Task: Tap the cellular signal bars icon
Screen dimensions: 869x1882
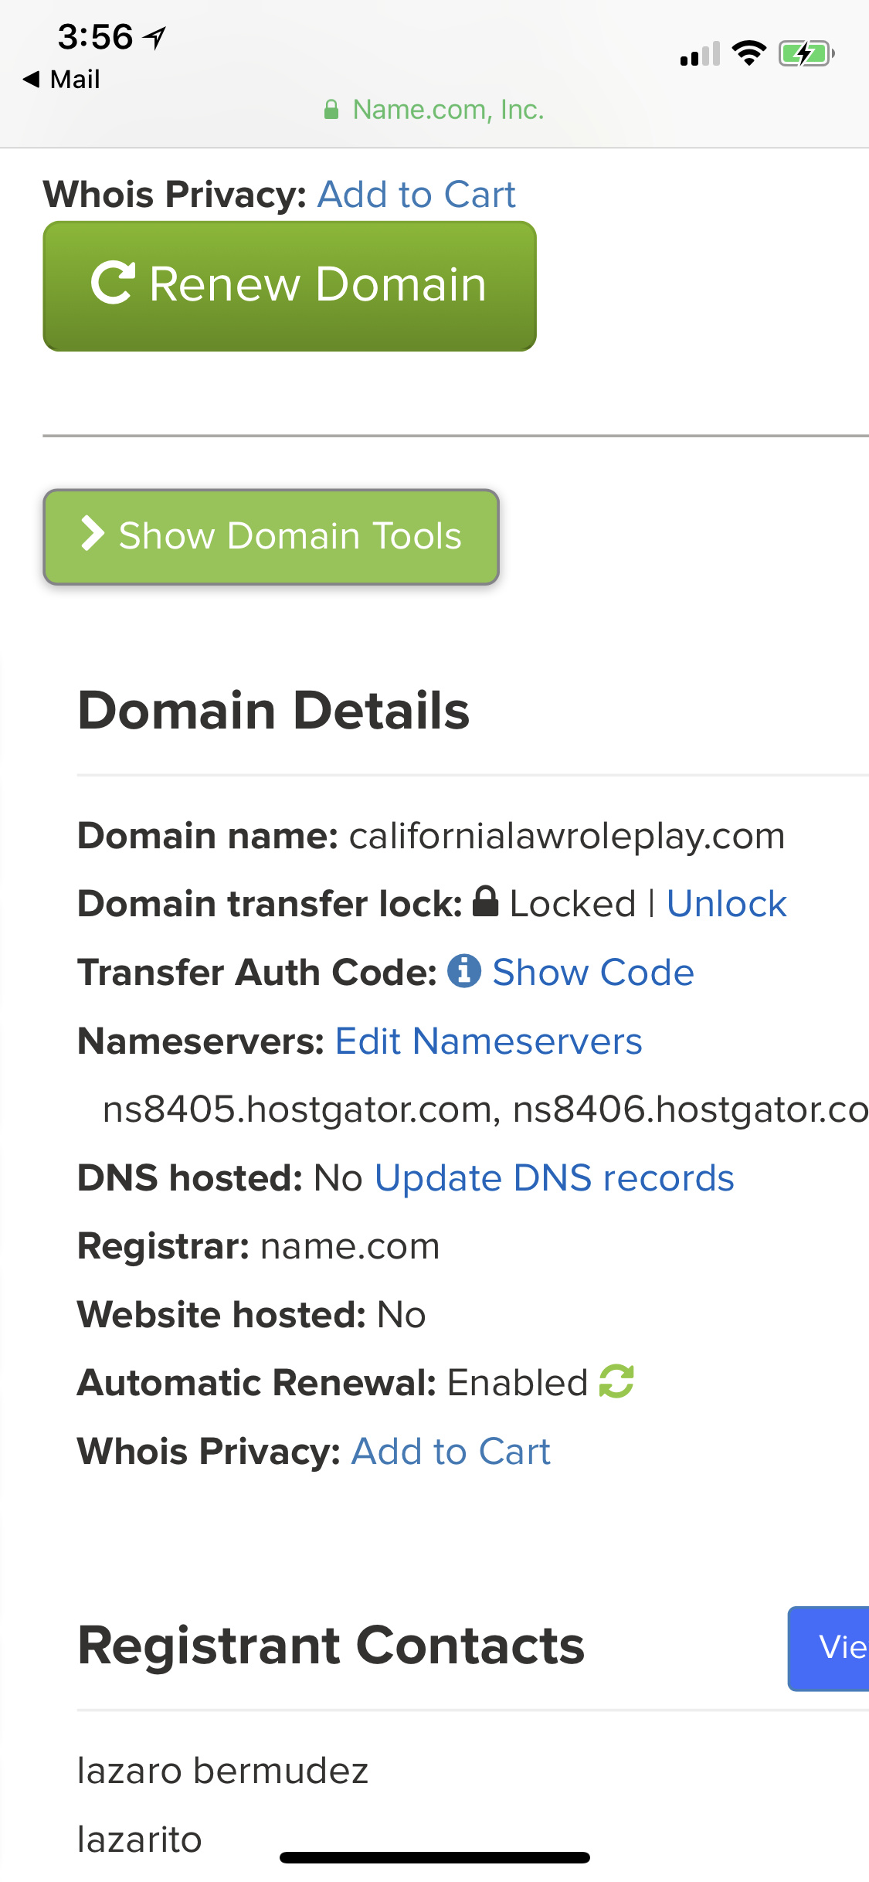Action: (700, 54)
